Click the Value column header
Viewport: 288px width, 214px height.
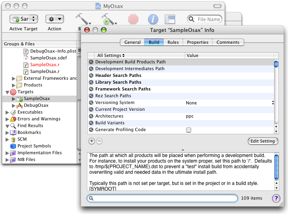(x=229, y=55)
